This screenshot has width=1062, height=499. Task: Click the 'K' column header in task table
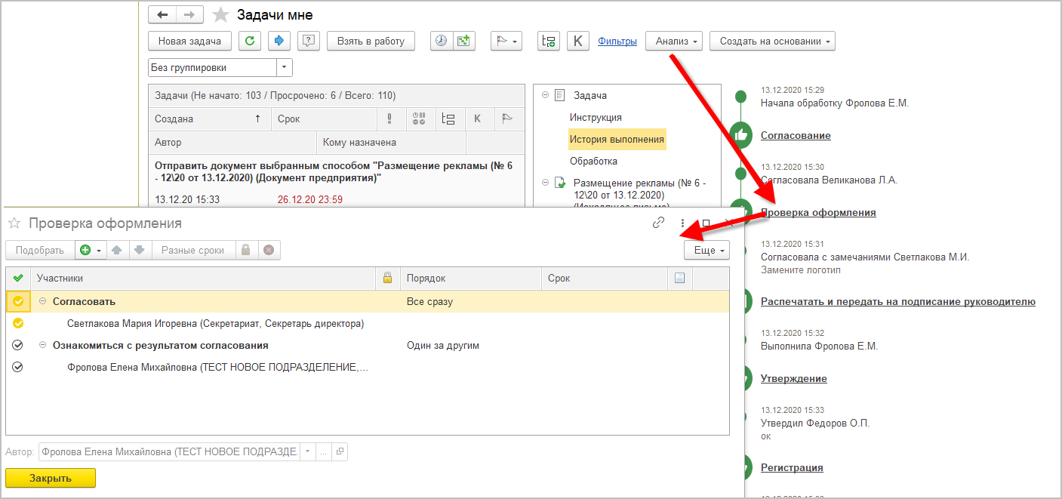[x=478, y=119]
